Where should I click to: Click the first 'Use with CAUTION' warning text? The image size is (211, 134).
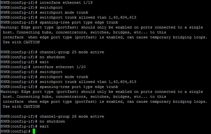point(21,42)
